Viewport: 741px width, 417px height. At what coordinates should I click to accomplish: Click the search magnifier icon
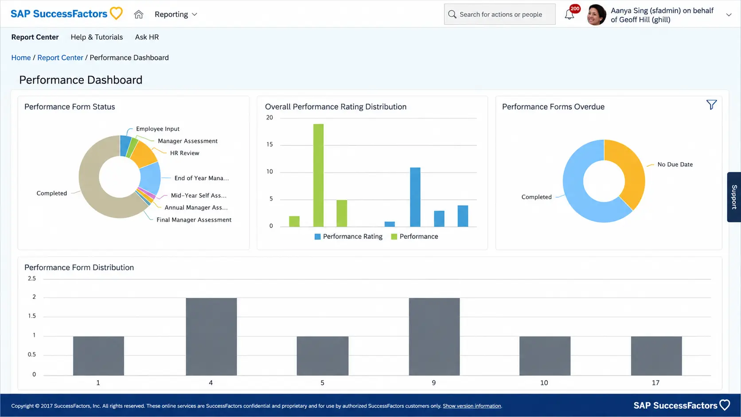pyautogui.click(x=452, y=14)
